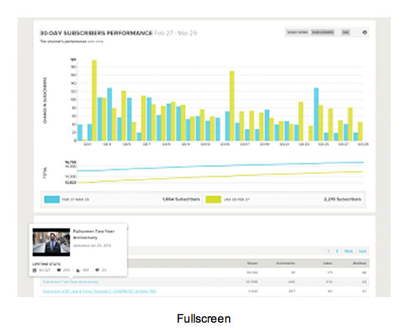
Task: Choose the 30D range button
Action: click(x=345, y=33)
